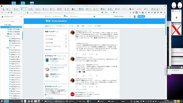Viewport: 183px width, 103px height.
Task: Open the Firefox downloads arrow icon
Action: point(130,13)
